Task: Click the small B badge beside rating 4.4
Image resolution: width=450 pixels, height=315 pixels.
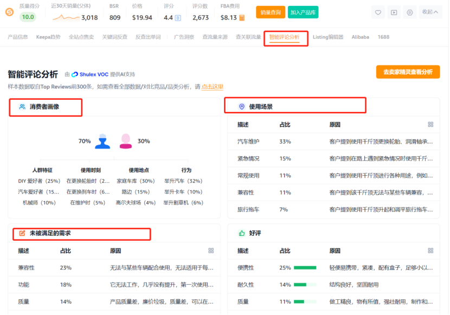Action: [178, 18]
